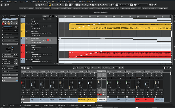The height and width of the screenshot is (108, 175).
Task: Select the Zoom magnifier tool in toolbar
Action: pyautogui.click(x=96, y=5)
